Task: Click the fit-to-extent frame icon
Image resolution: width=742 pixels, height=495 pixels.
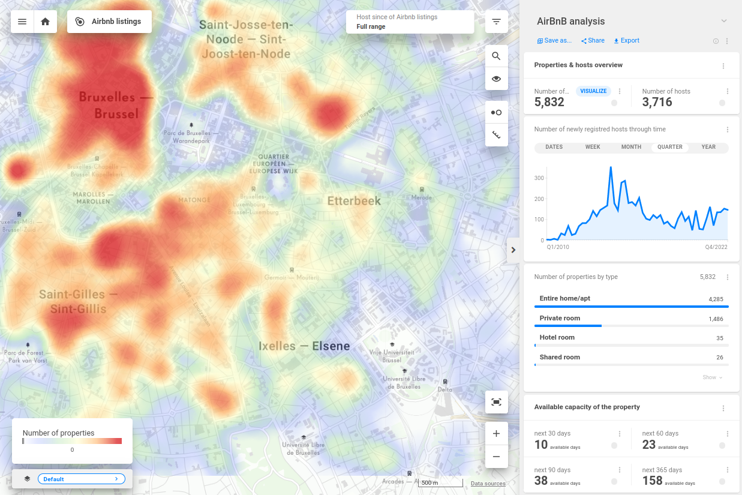Action: click(496, 402)
